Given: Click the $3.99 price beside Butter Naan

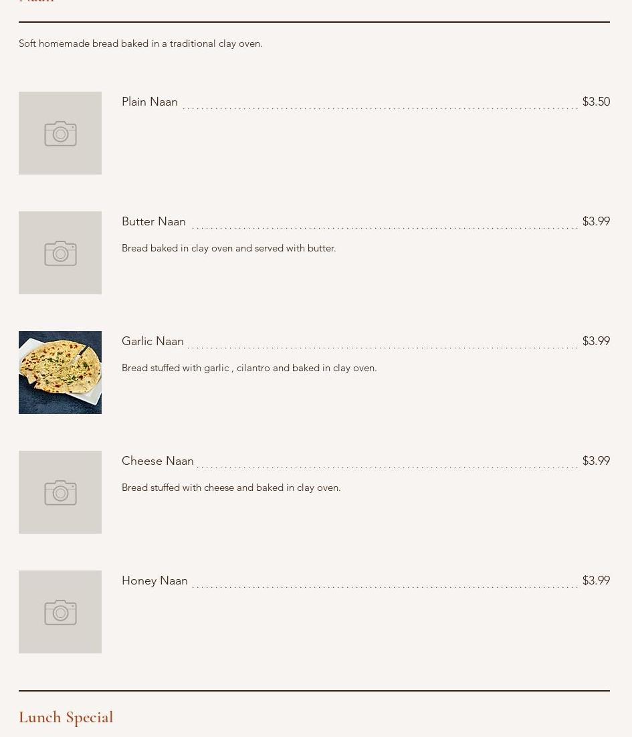Looking at the screenshot, I should click(596, 221).
